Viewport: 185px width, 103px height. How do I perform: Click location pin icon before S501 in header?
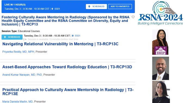pos(53,9)
